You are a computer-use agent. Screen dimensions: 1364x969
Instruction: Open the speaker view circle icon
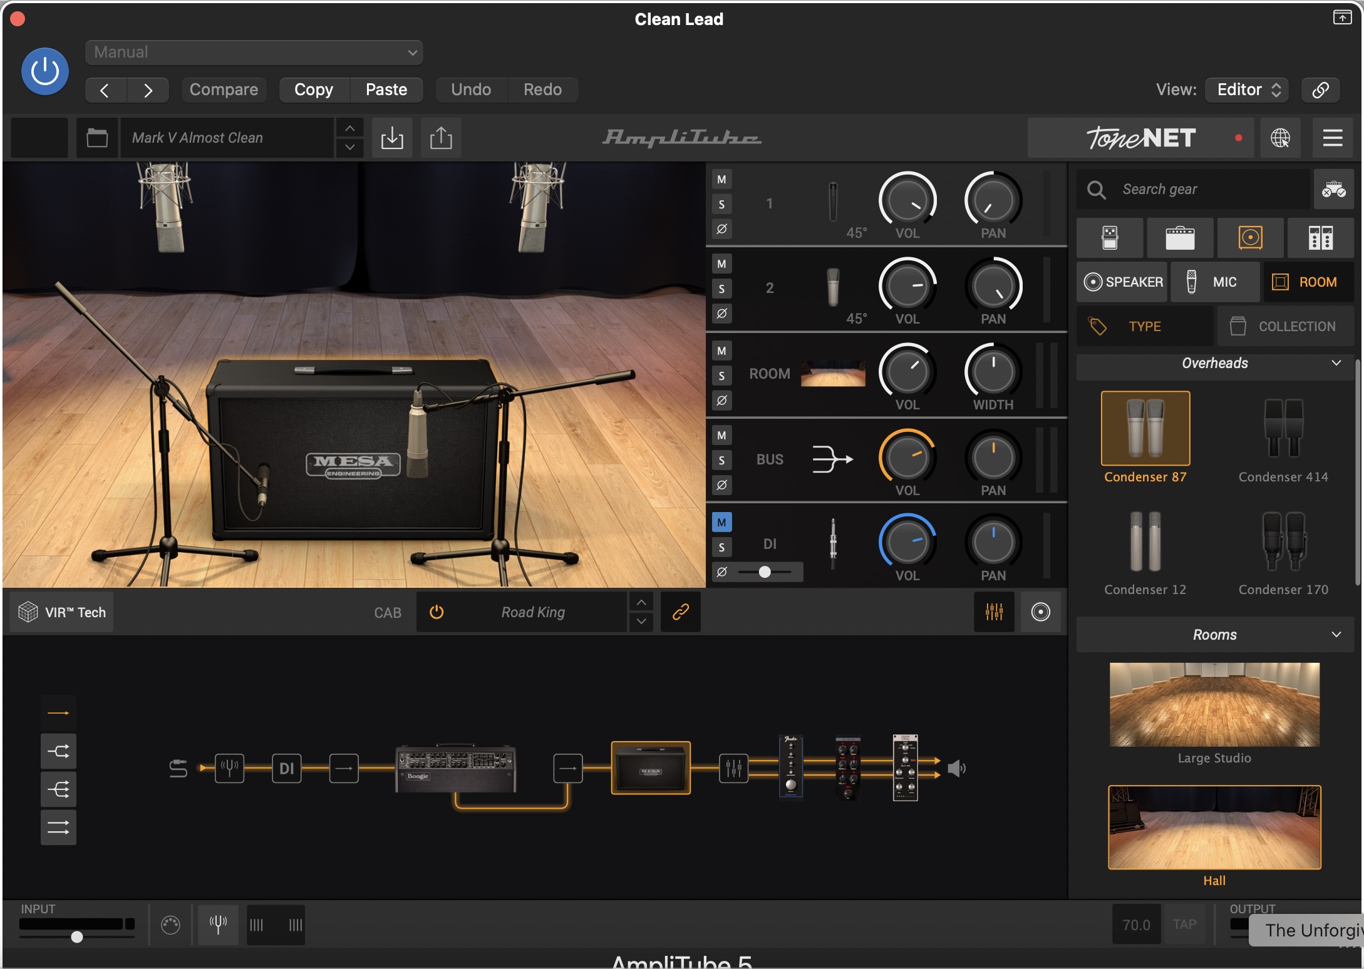pyautogui.click(x=1040, y=612)
